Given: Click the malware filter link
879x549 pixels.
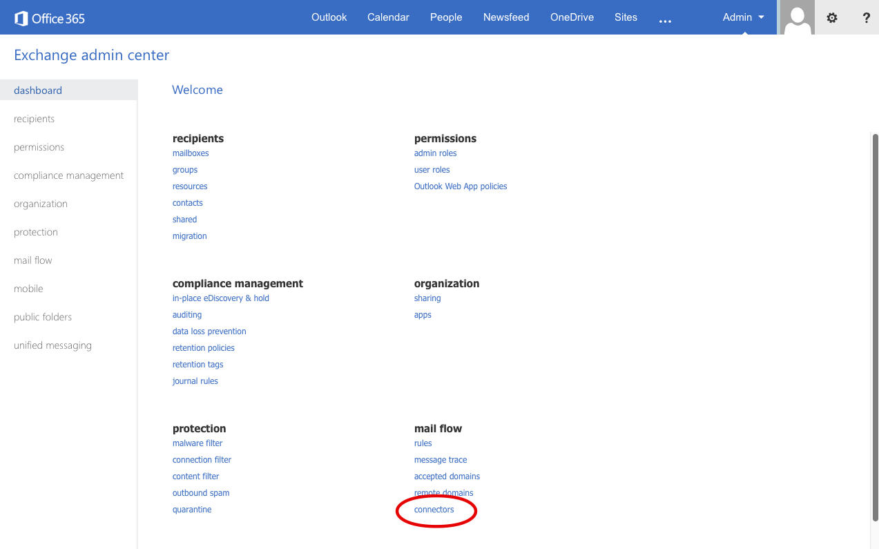Looking at the screenshot, I should click(x=197, y=443).
